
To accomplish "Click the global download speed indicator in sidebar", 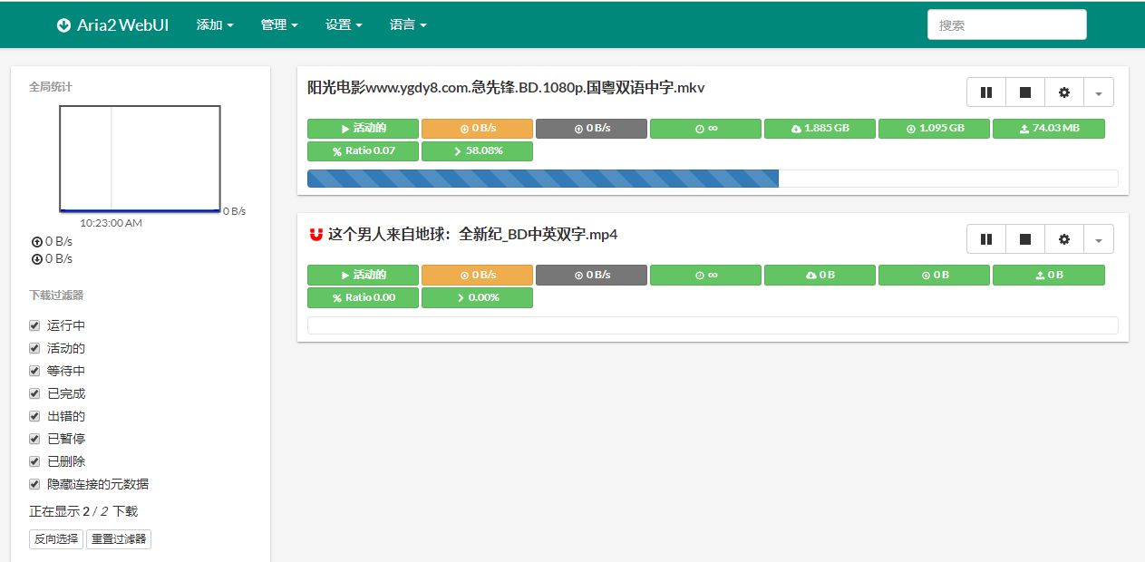I will (52, 259).
